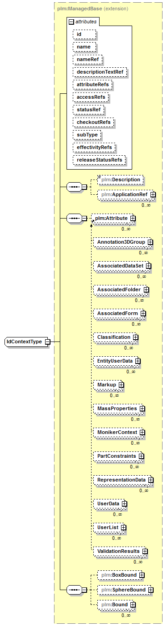Select the descriptionTextRef attribute
Viewport: 167px width, 626px height.
100,72
